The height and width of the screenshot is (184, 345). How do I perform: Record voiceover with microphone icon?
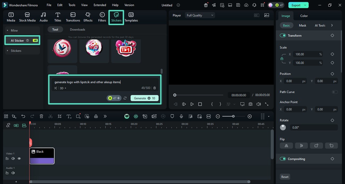[x=181, y=116]
